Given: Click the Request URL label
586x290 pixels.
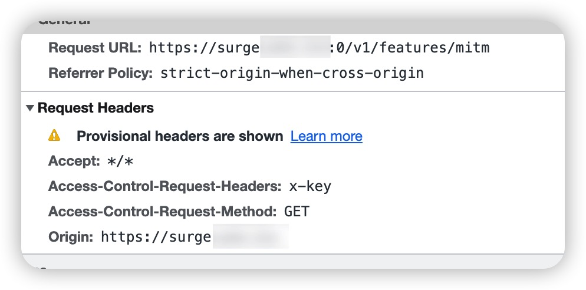Looking at the screenshot, I should coord(95,48).
